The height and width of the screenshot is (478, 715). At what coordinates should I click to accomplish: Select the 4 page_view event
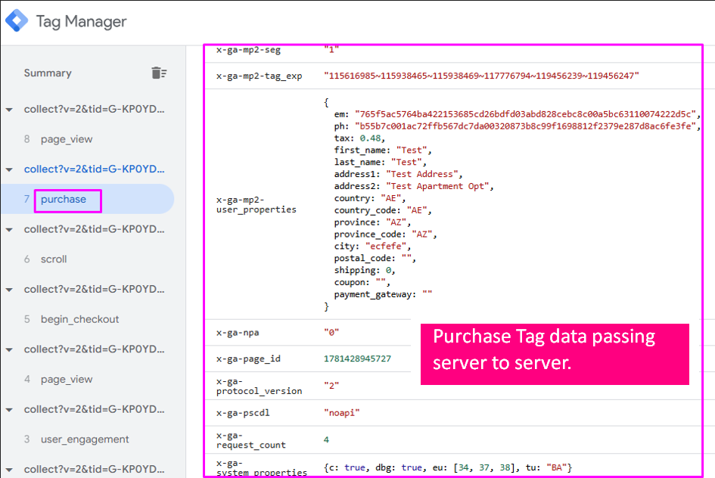67,379
